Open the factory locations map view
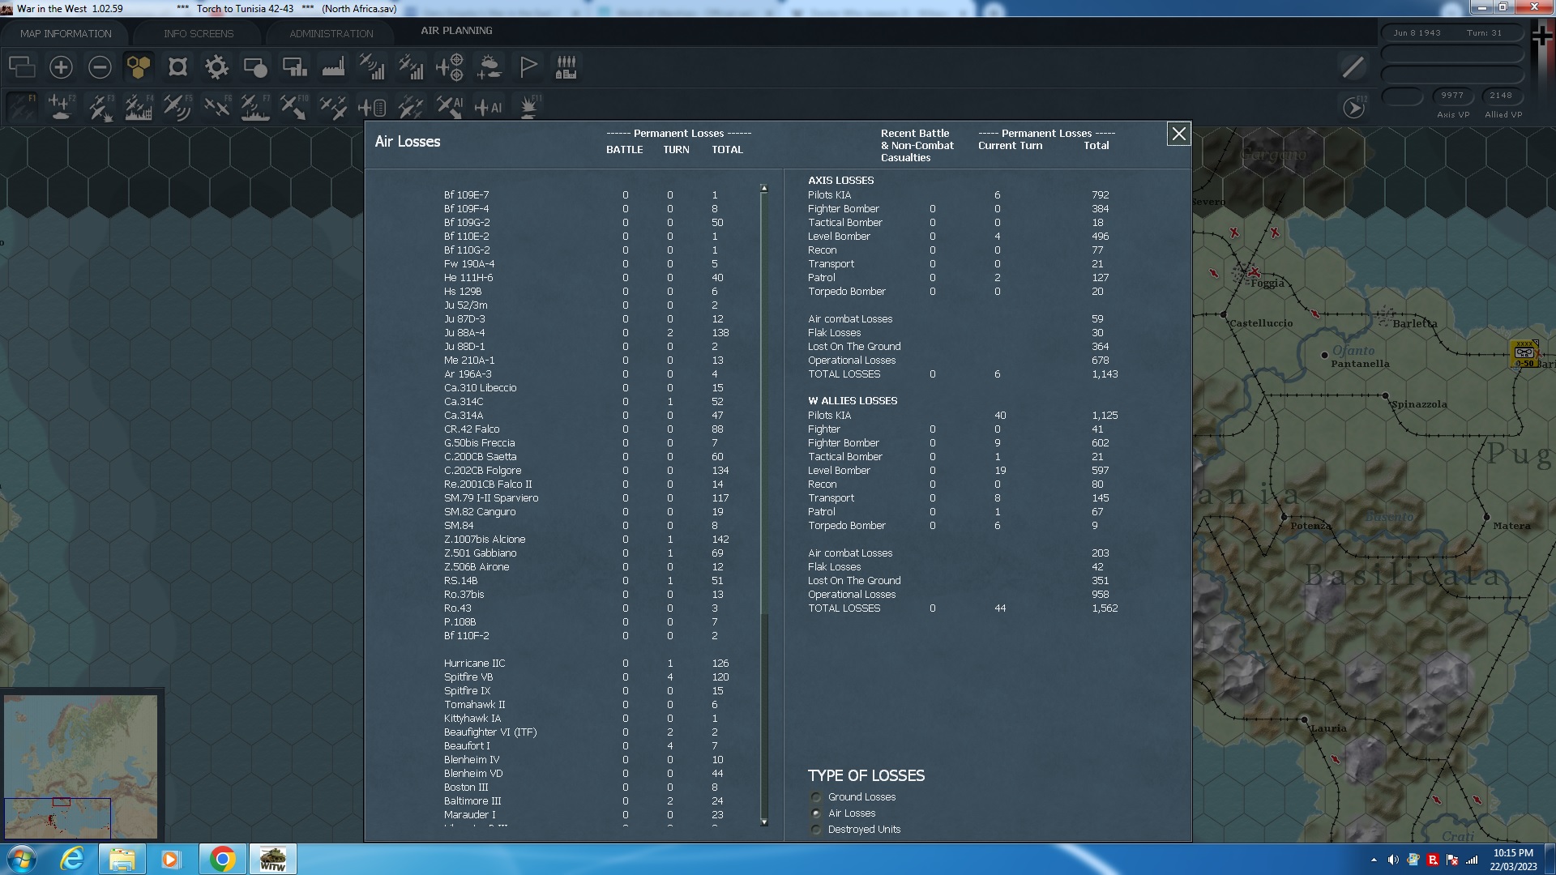This screenshot has width=1556, height=875. tap(333, 67)
